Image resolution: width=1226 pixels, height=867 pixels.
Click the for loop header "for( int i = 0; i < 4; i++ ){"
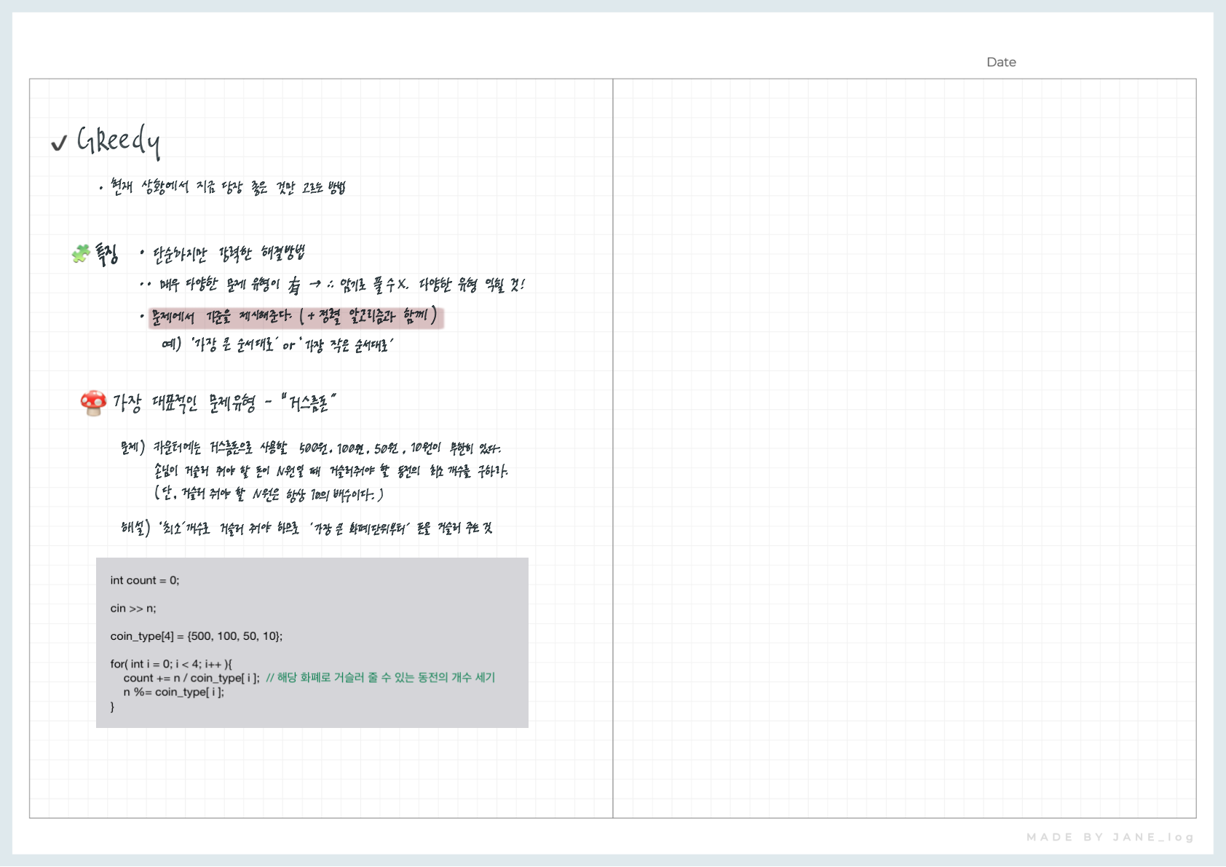pyautogui.click(x=171, y=664)
